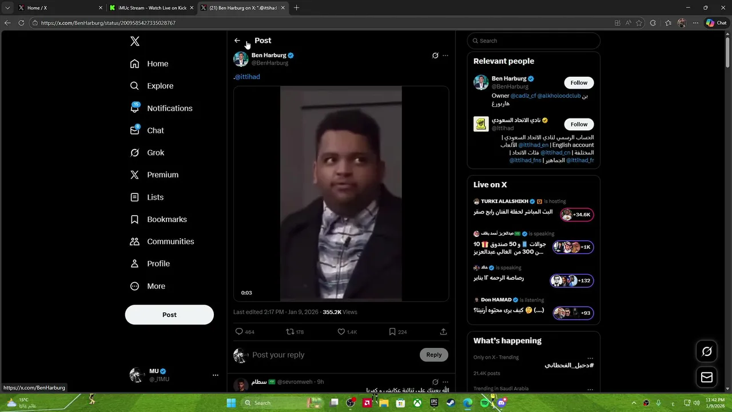Open Grok from the sidebar
This screenshot has width=732, height=412.
tap(147, 153)
